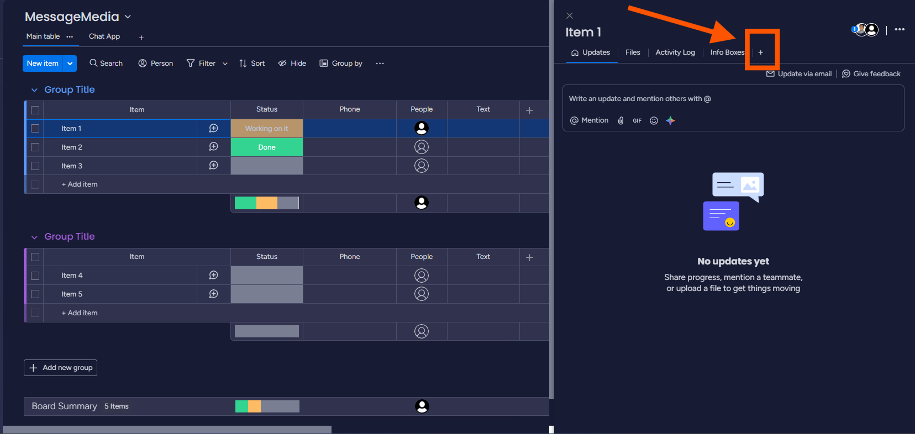Click the empty person icon in Item 5 row
This screenshot has width=915, height=434.
click(422, 294)
